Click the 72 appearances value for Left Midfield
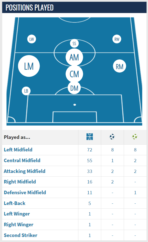 [90, 150]
